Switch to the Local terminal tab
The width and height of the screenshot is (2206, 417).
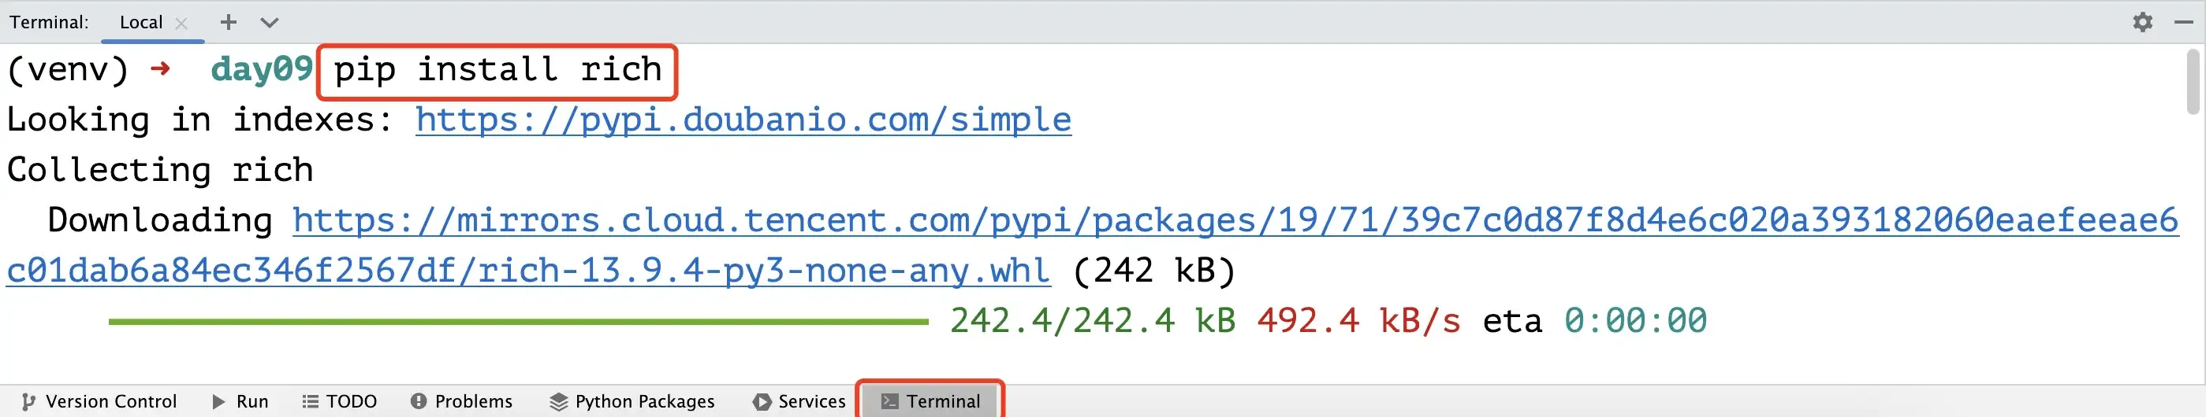coord(140,22)
